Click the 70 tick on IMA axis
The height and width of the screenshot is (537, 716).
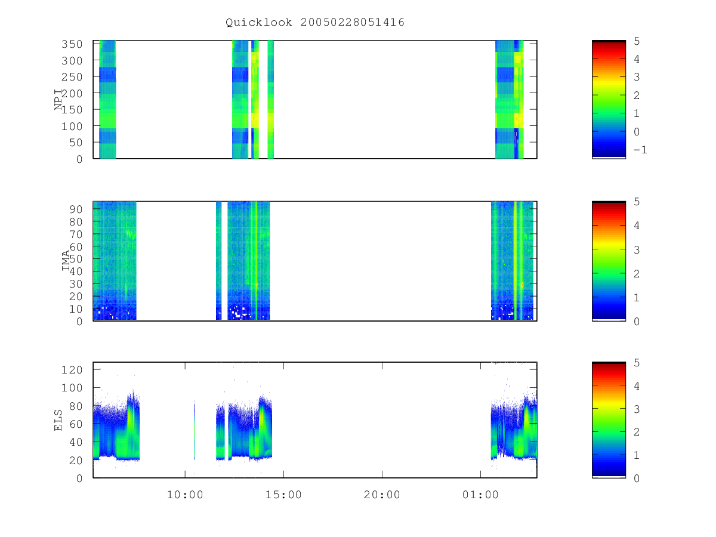(x=76, y=234)
